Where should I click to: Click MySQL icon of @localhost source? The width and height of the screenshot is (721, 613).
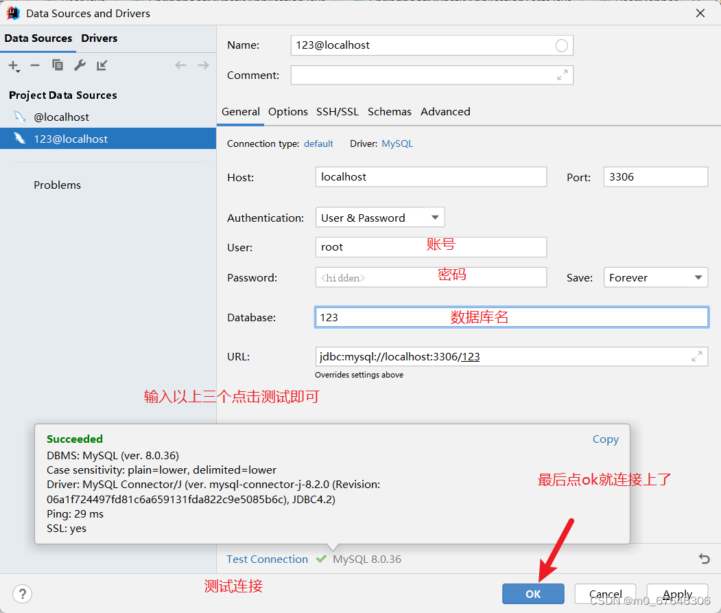point(19,117)
